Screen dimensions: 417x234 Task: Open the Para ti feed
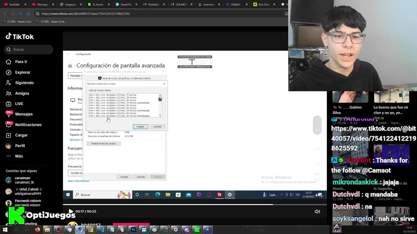(x=21, y=62)
